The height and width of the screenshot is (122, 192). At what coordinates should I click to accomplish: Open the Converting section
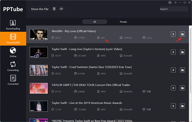(x=13, y=66)
